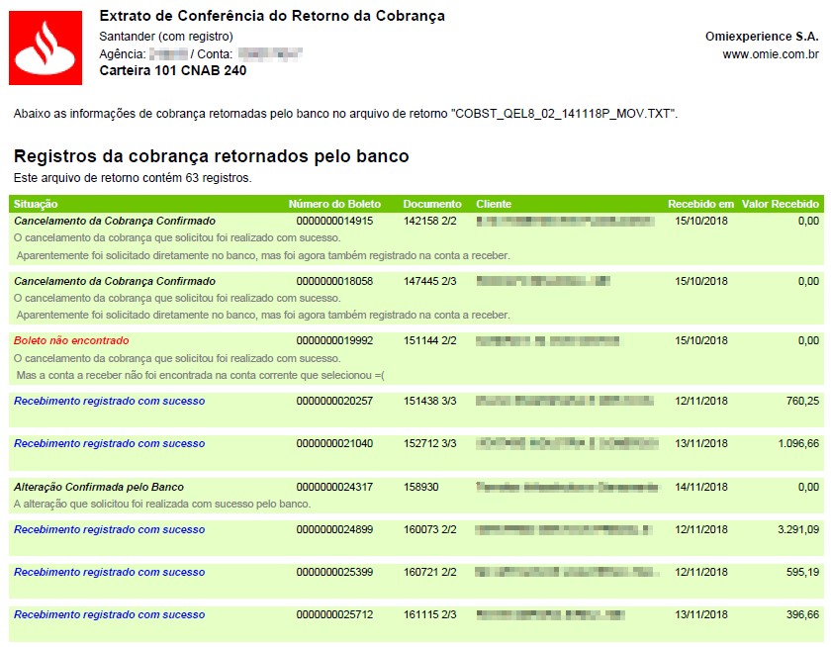
Task: Click received value 1.096,66
Action: point(798,443)
